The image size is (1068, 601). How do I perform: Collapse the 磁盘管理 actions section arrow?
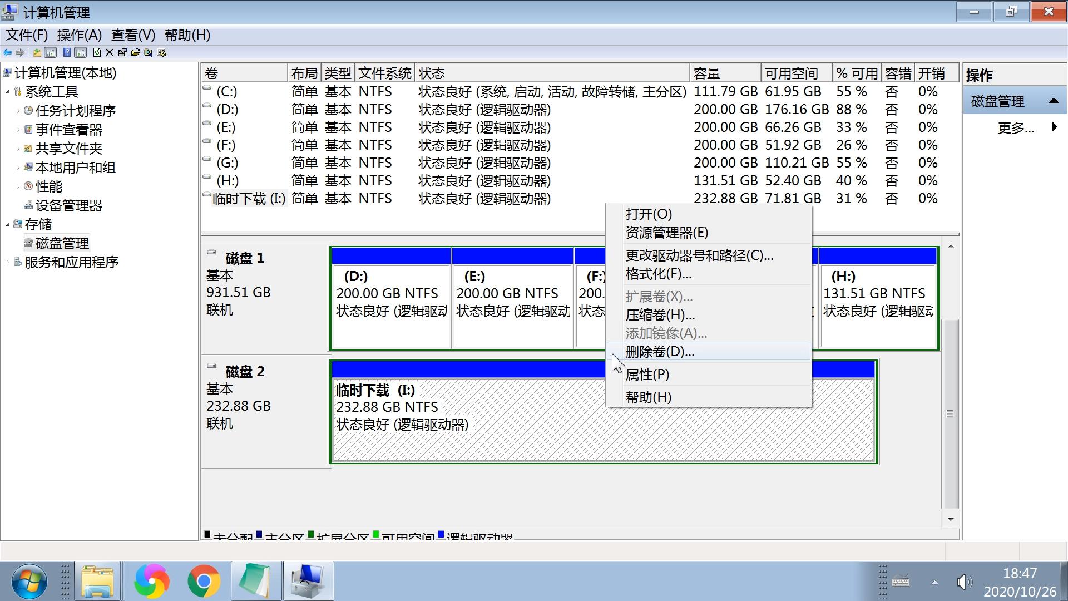(x=1053, y=101)
